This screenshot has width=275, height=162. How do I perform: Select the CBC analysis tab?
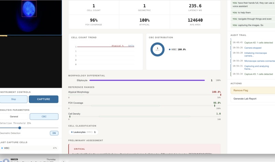tap(44, 116)
